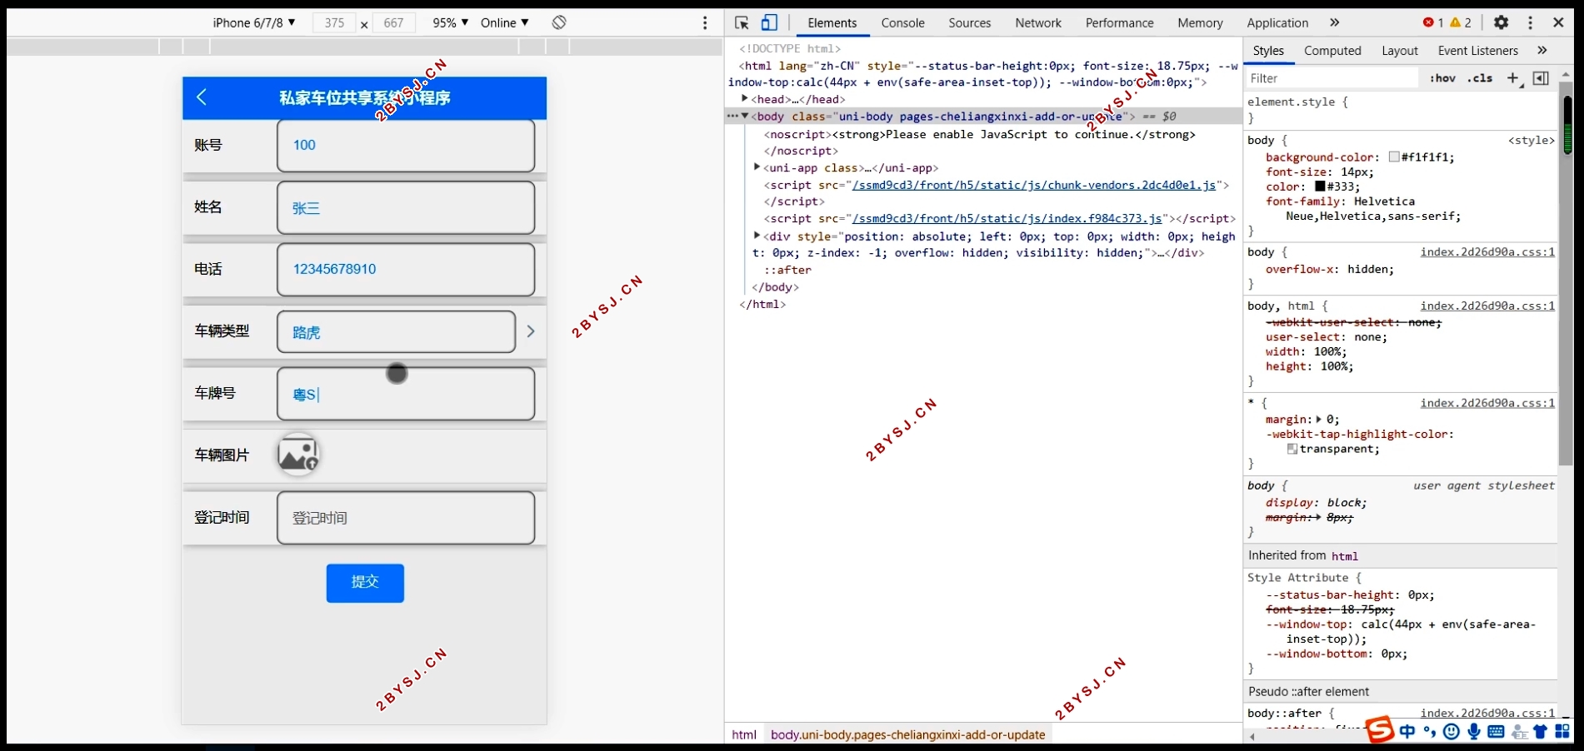Click the #f1f1f1 background color swatch
This screenshot has height=751, width=1584.
(1394, 157)
